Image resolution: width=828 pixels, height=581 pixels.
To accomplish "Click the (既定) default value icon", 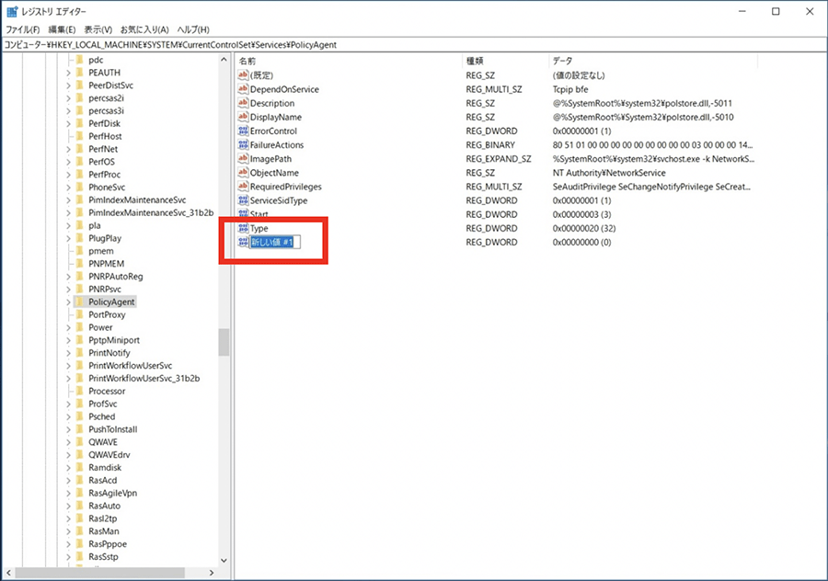I will point(243,75).
